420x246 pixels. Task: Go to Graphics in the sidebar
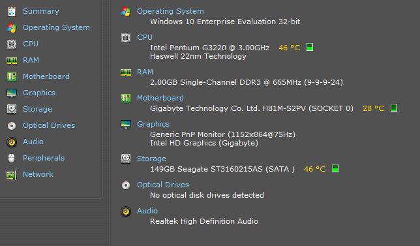(x=39, y=93)
